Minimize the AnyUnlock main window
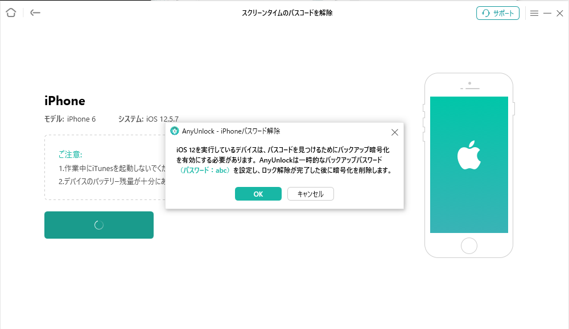Screen dimensions: 569x329 [547, 13]
